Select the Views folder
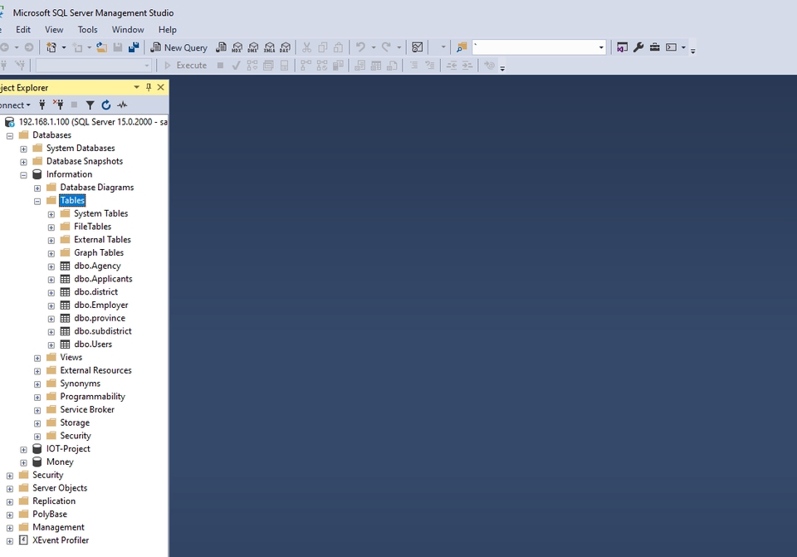 [x=71, y=357]
